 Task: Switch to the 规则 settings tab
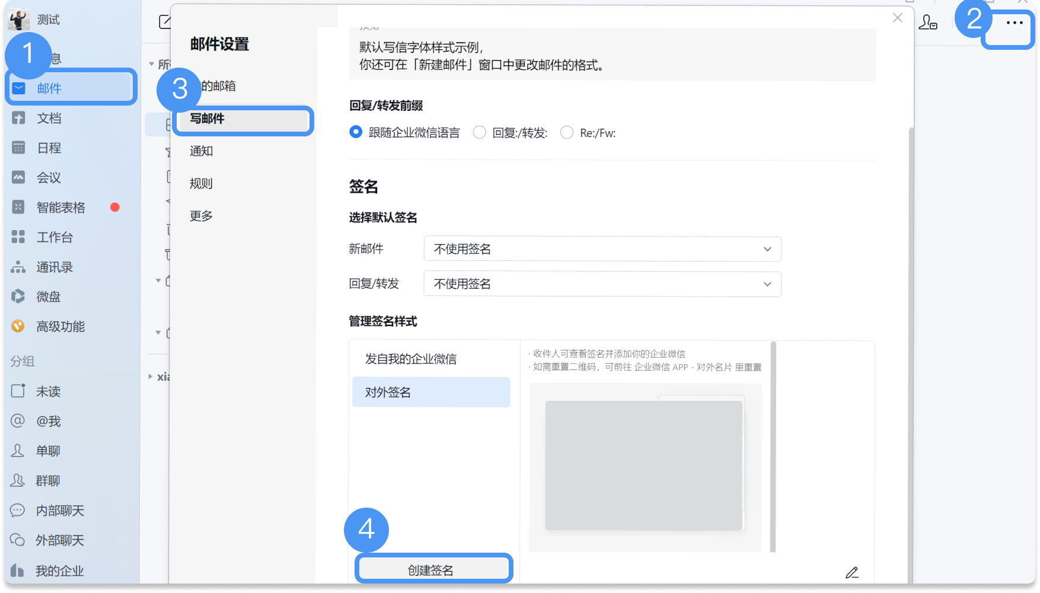tap(201, 184)
